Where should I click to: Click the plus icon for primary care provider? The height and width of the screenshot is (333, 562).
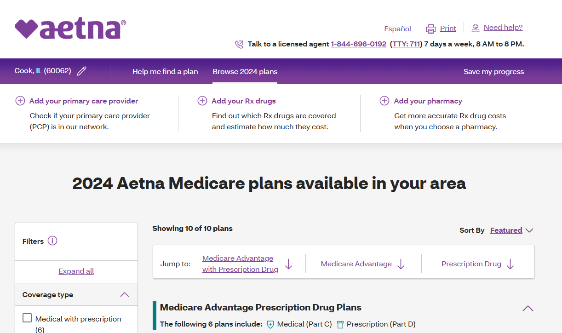[20, 101]
